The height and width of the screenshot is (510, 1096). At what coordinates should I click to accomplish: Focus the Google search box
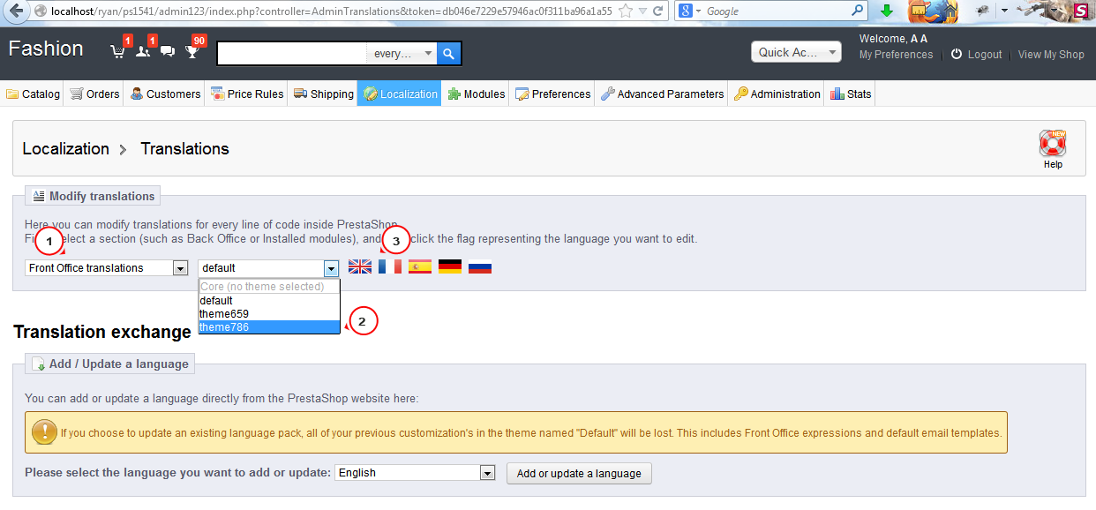(x=777, y=11)
